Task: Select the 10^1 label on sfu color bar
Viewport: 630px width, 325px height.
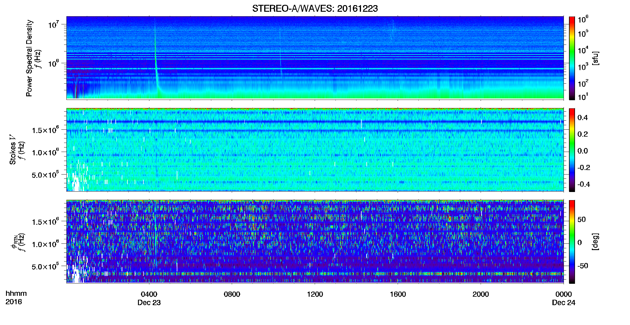Action: (x=583, y=97)
